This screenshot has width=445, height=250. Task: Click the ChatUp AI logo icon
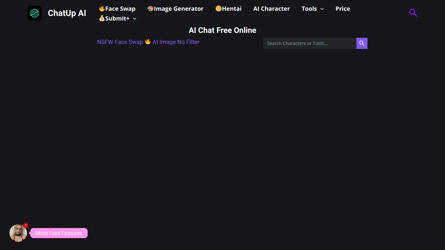pos(35,13)
